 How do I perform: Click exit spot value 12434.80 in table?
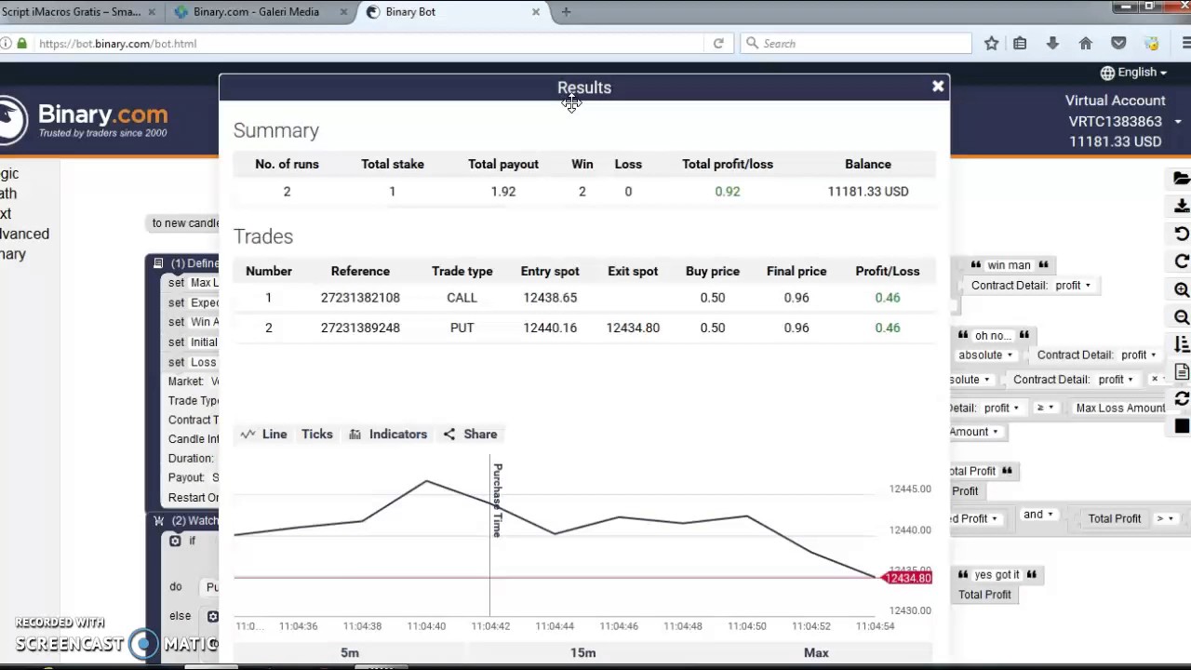(x=633, y=328)
